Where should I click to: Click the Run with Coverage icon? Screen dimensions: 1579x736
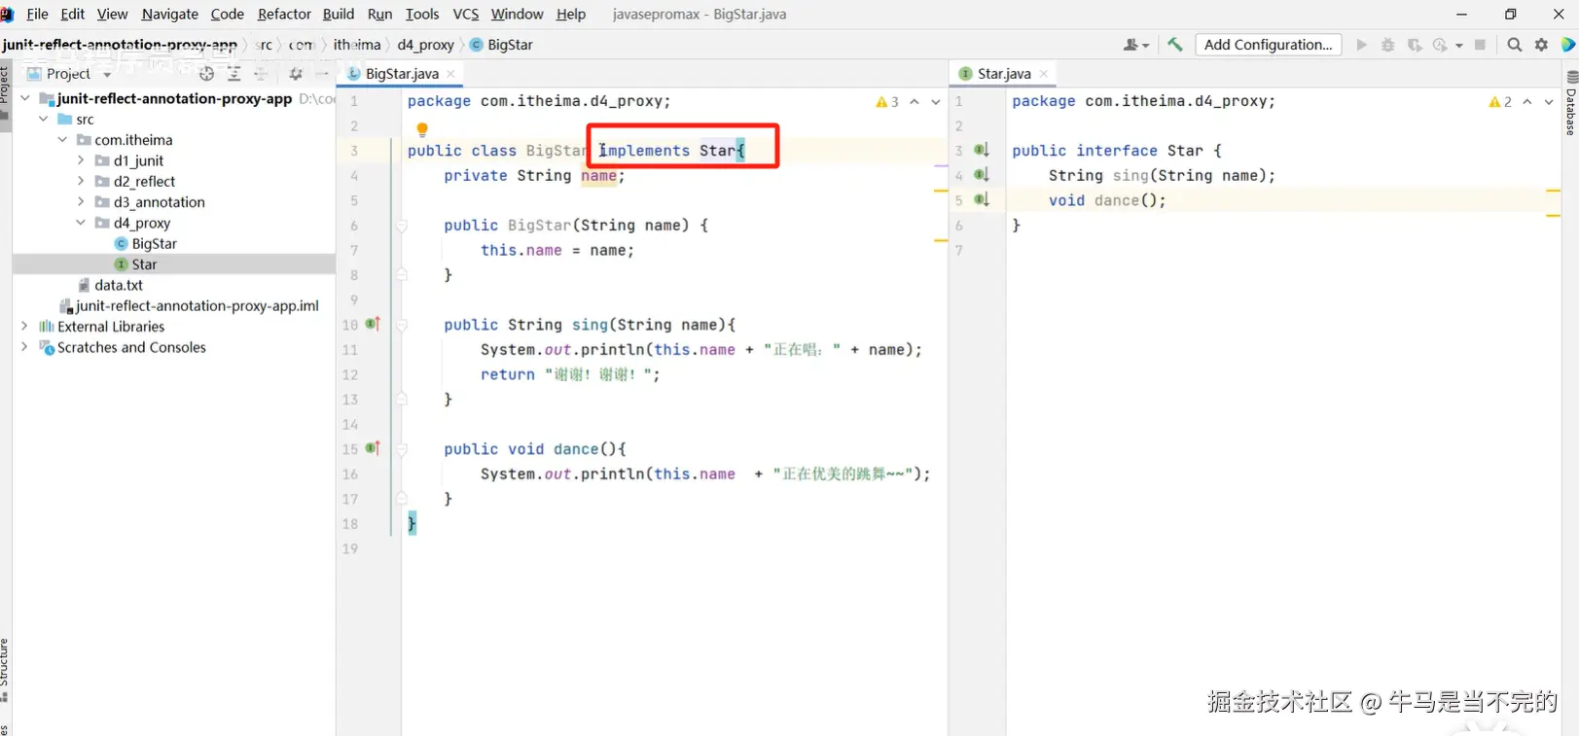point(1415,45)
